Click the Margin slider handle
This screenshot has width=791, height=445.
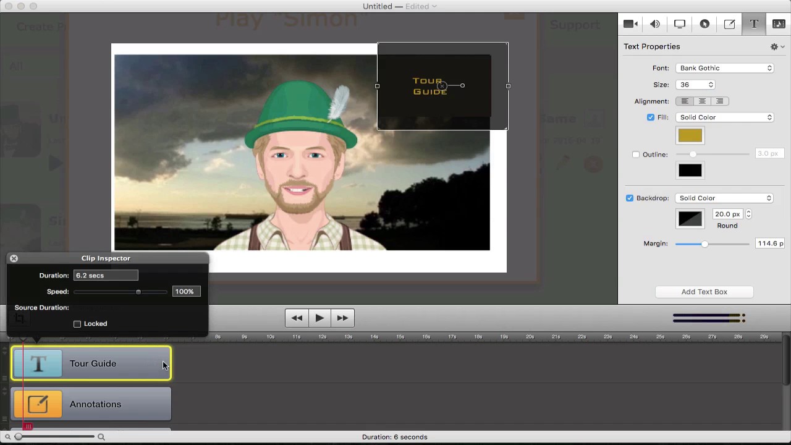coord(704,244)
